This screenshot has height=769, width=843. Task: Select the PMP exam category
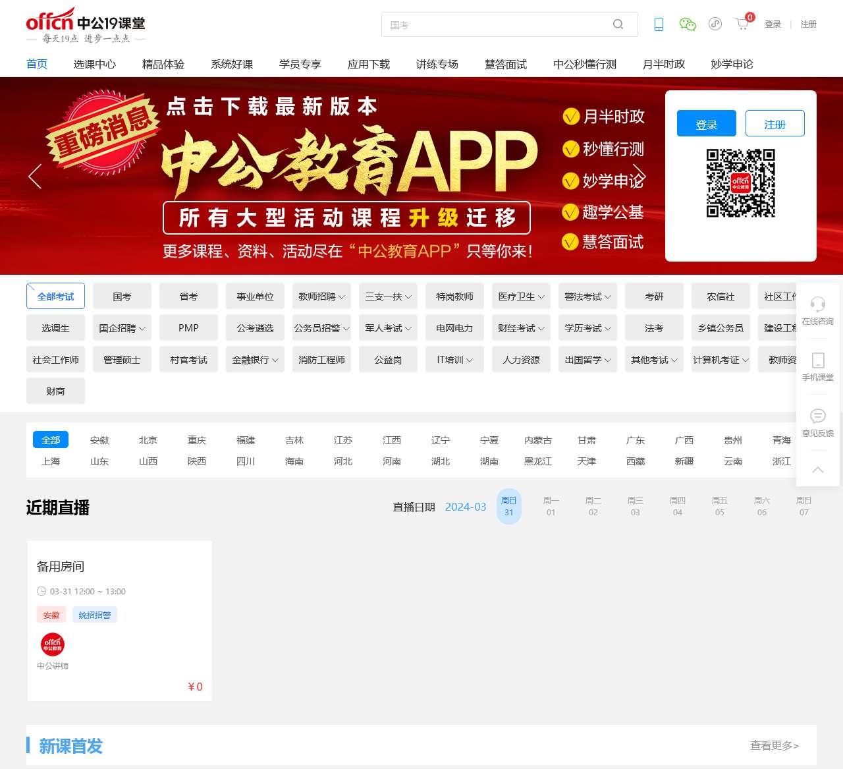coord(188,328)
